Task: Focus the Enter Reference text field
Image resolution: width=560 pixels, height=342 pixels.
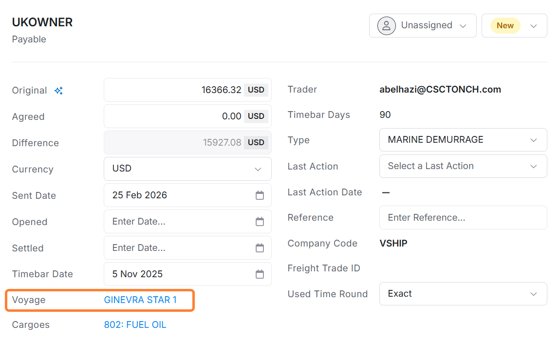Action: coord(463,218)
